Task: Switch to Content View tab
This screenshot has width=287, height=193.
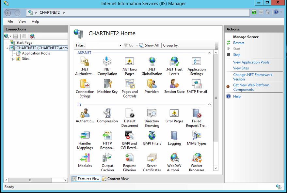Action: (115, 179)
